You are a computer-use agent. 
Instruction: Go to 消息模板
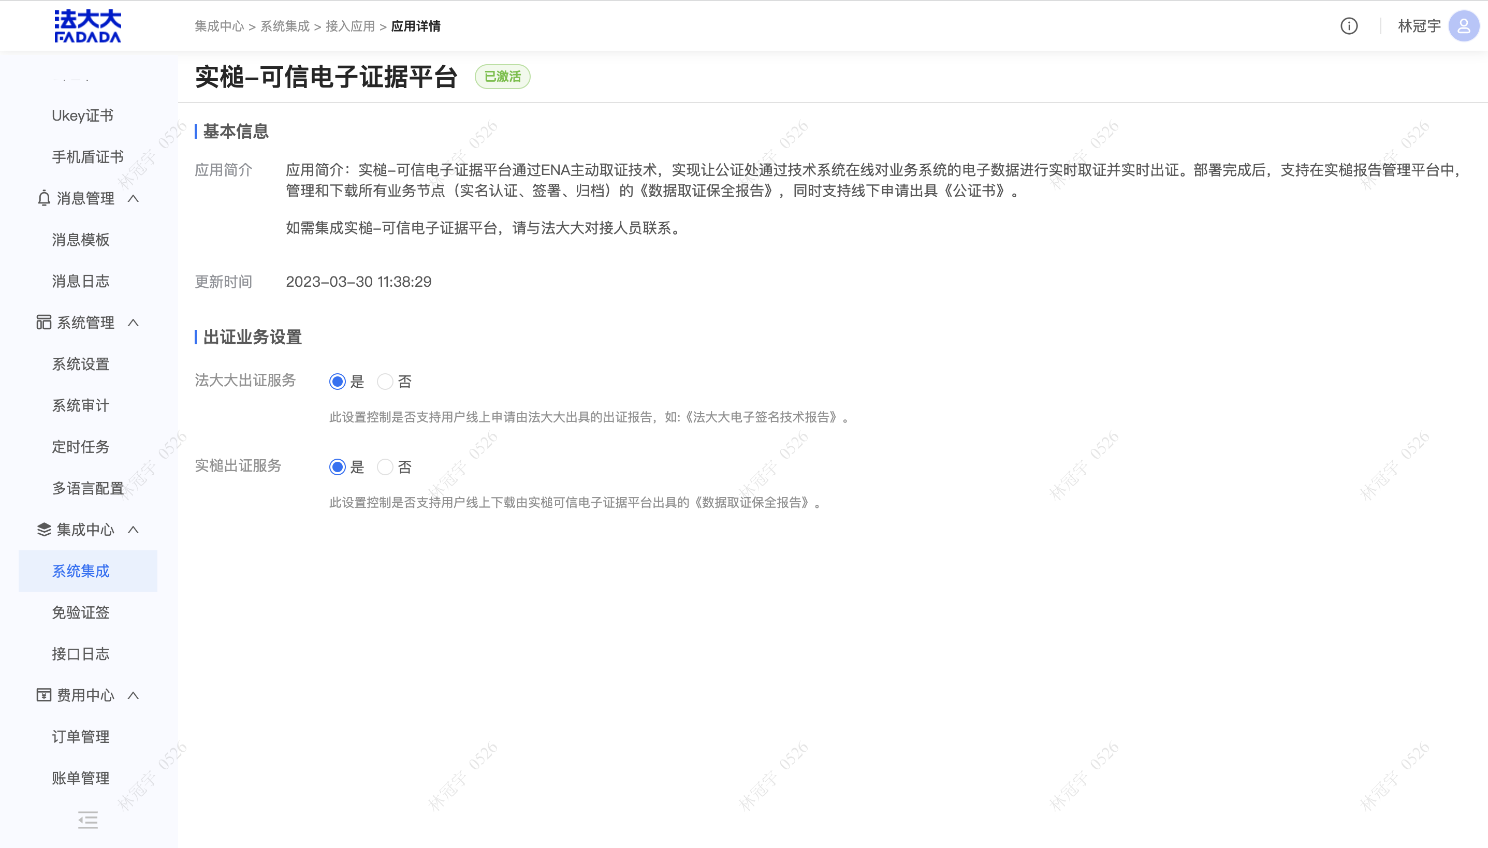80,240
